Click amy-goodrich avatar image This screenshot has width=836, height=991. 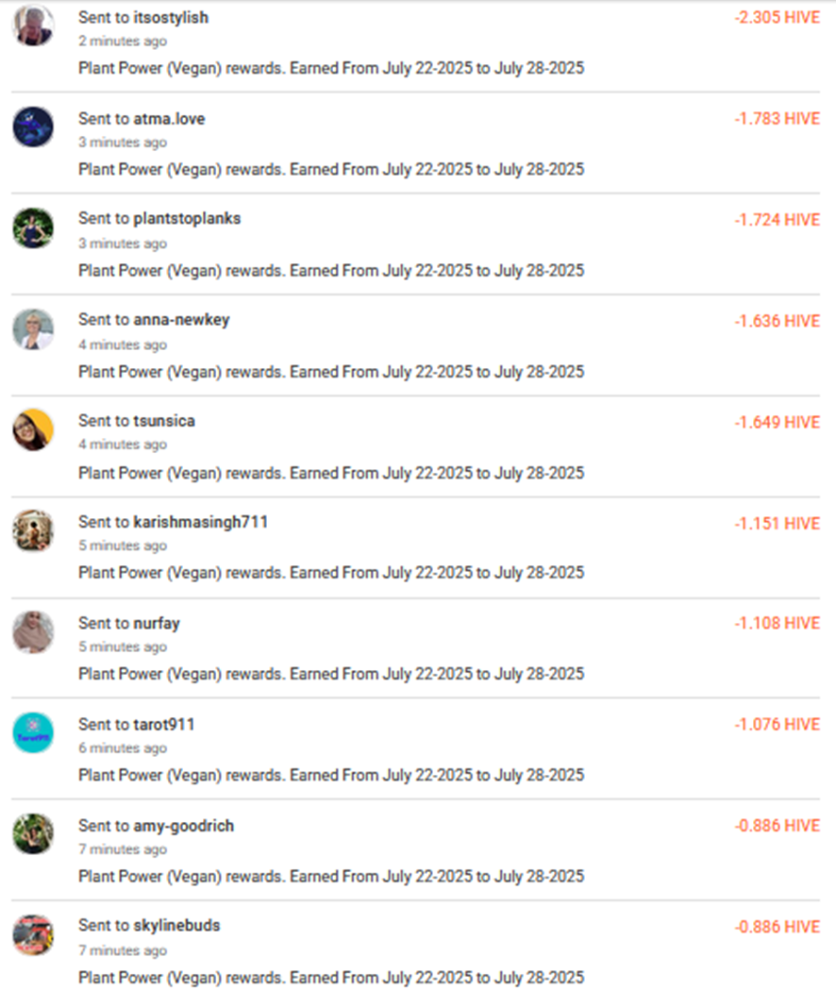33,833
